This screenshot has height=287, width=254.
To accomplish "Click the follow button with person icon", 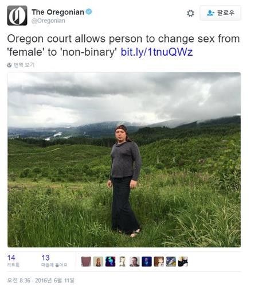I will (x=220, y=13).
